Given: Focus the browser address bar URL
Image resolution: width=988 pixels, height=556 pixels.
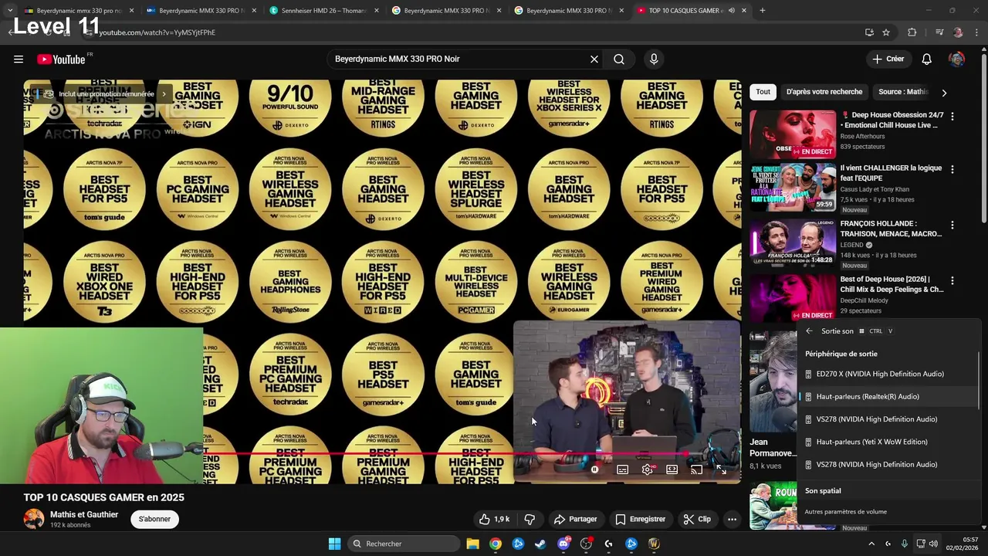Looking at the screenshot, I should coord(157,32).
